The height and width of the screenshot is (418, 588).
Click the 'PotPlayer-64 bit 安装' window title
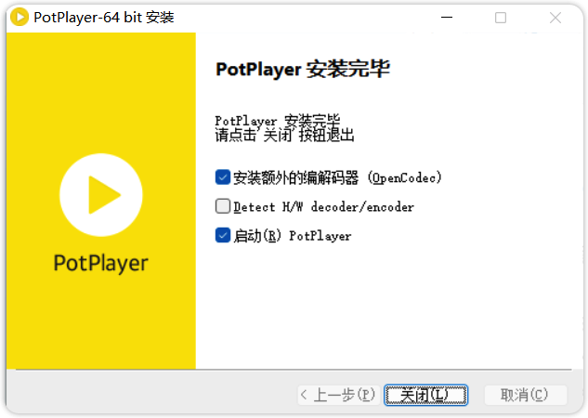(x=104, y=18)
